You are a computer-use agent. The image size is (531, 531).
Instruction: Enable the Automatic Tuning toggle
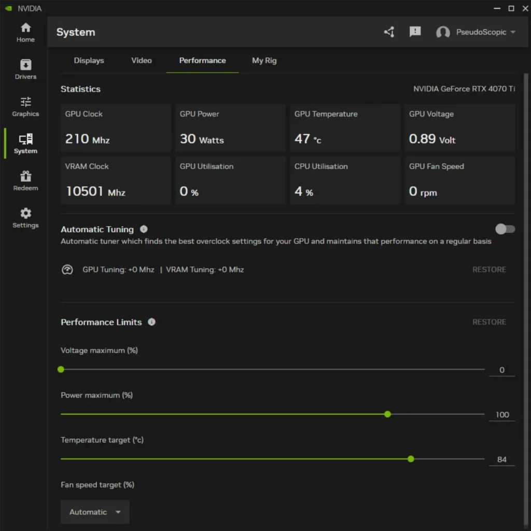click(505, 229)
